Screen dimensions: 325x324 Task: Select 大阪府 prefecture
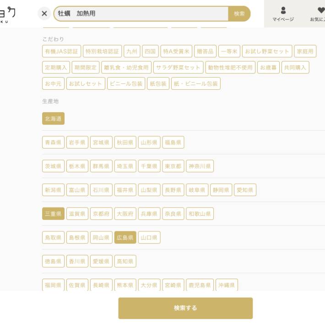coord(125,214)
